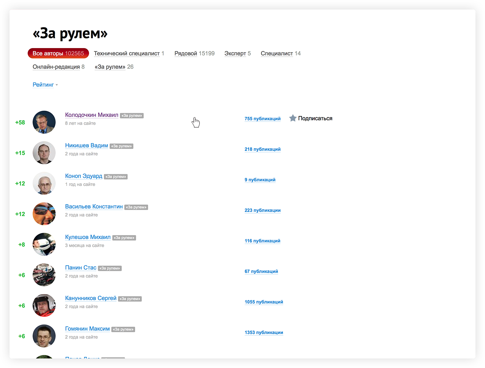Open Канунников Сергей's avatar photo
485x368 pixels.
pyautogui.click(x=44, y=305)
